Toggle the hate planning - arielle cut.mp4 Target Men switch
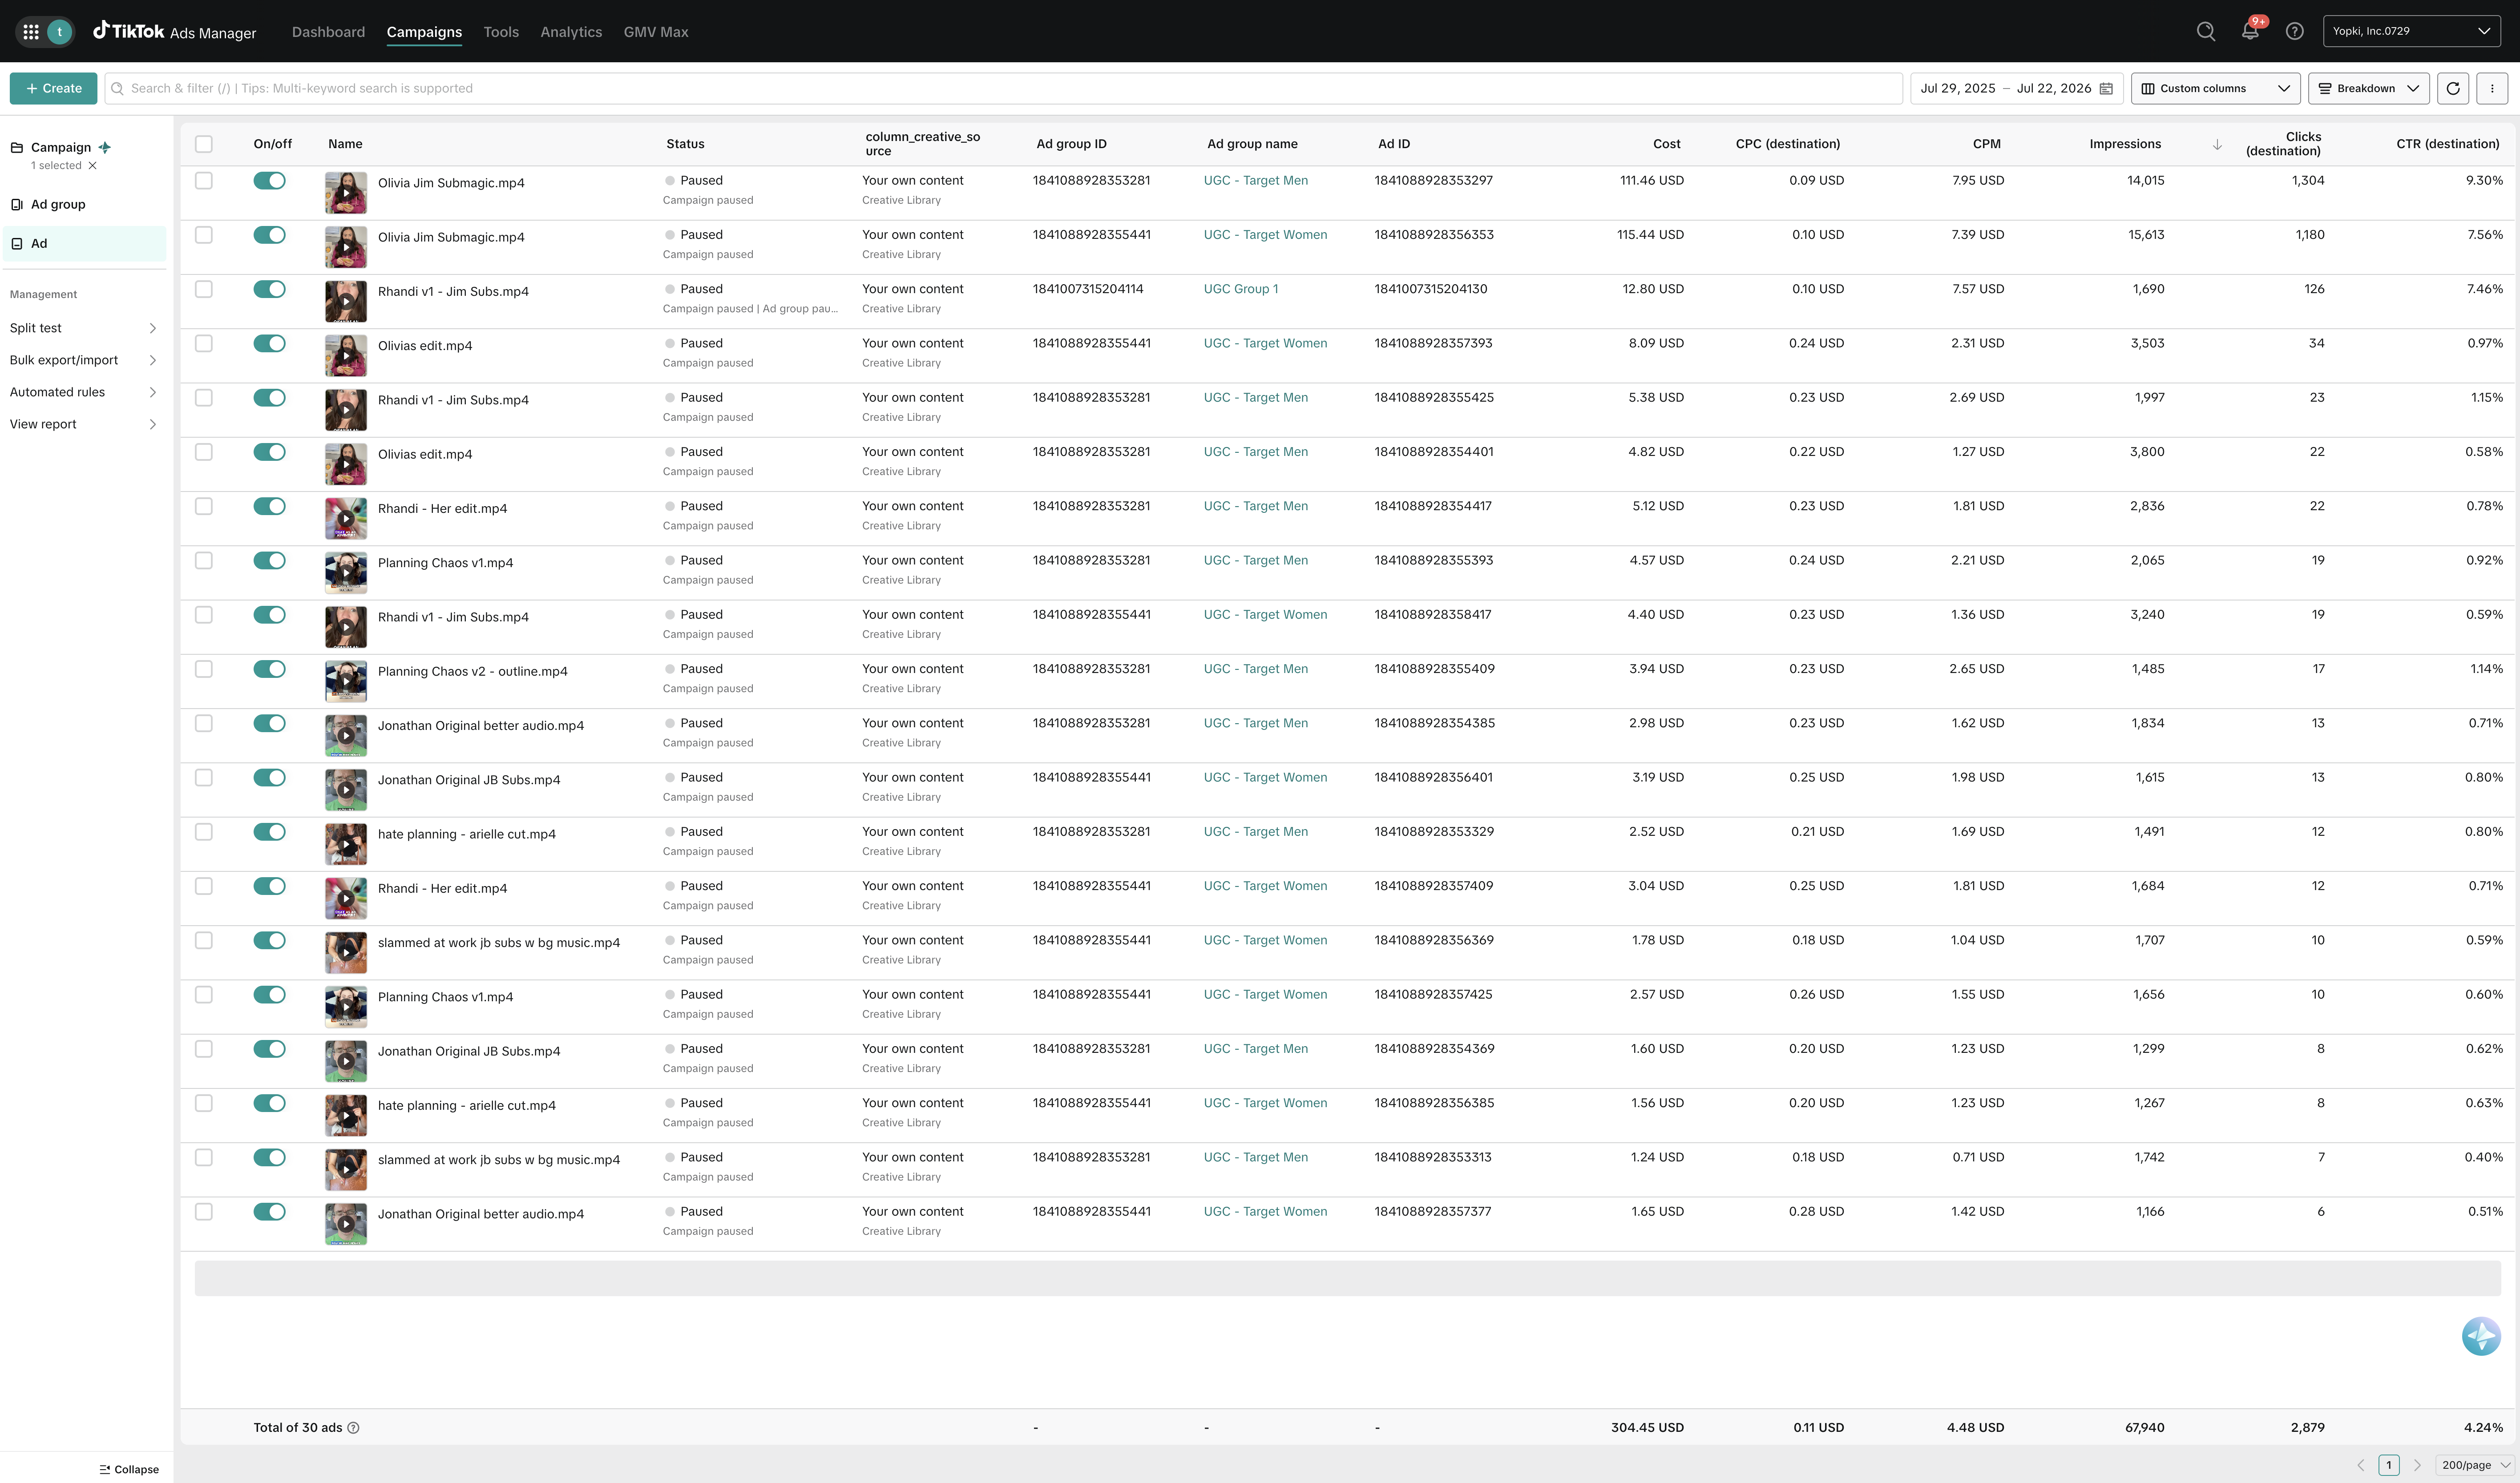The width and height of the screenshot is (2520, 1483). (269, 832)
